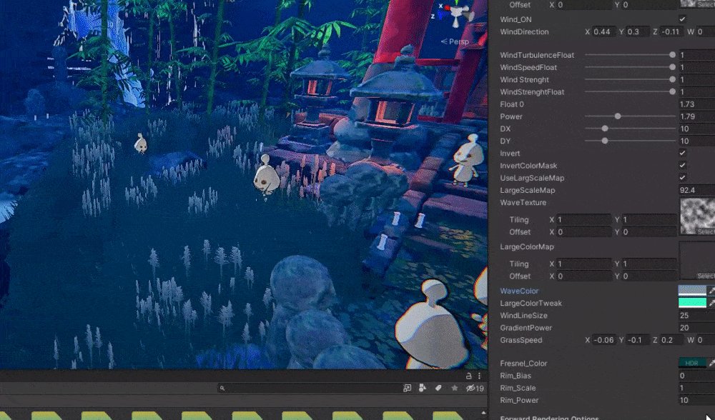Open the LargeColorTweak color swatch
The width and height of the screenshot is (715, 420).
(x=691, y=303)
